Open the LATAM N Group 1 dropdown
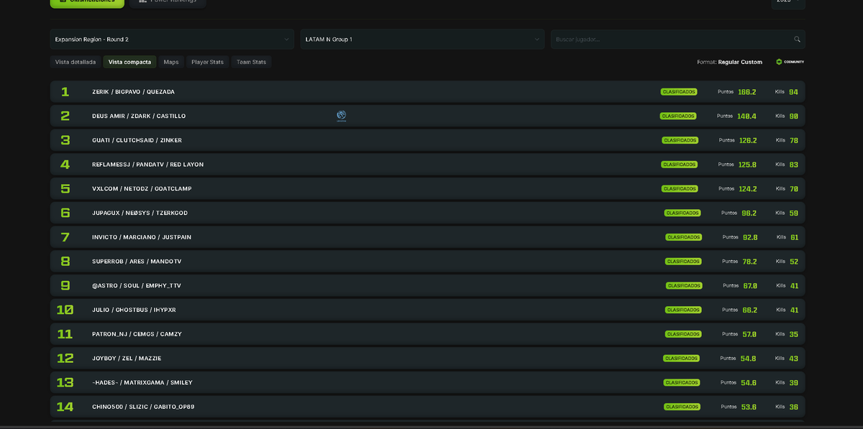The width and height of the screenshot is (863, 429). 423,40
